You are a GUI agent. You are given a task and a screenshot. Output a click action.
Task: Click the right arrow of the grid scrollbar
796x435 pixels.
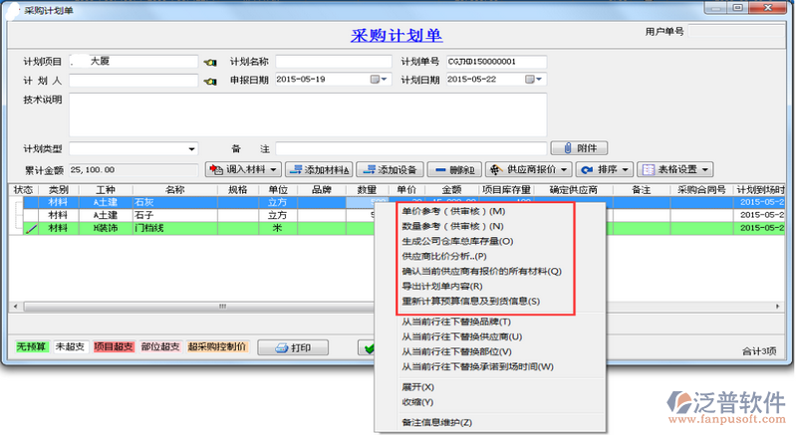[x=777, y=307]
